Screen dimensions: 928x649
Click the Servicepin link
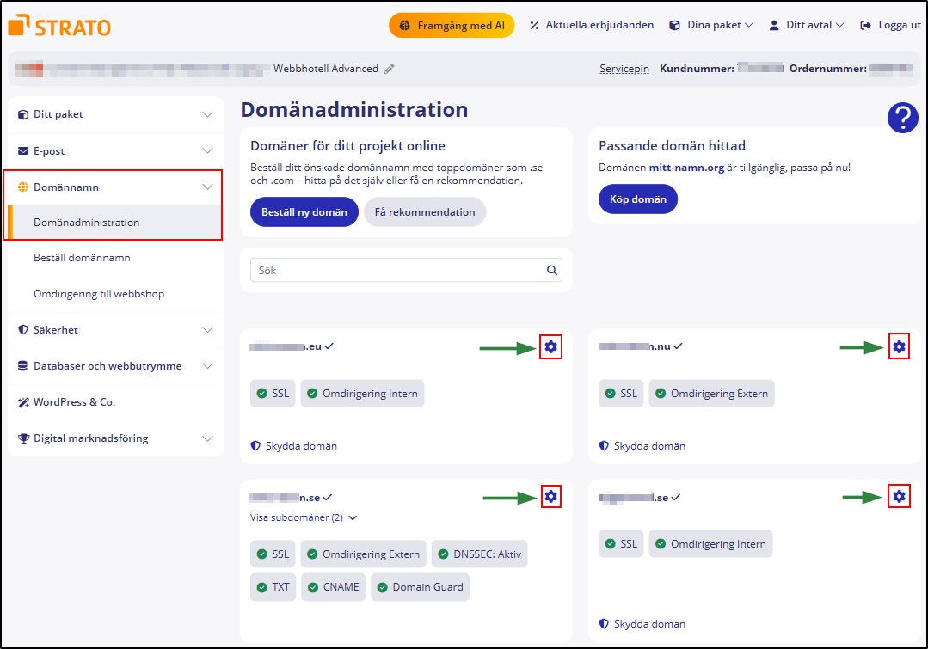[x=624, y=69]
